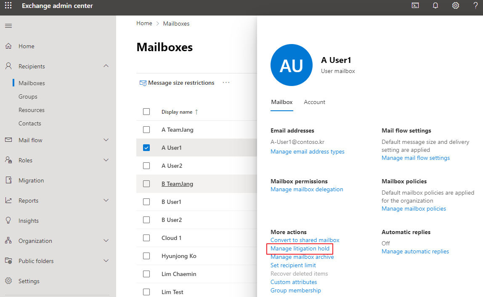Click the sort arrow beside Display name
Viewport: 483px width, 297px height.
pyautogui.click(x=196, y=112)
